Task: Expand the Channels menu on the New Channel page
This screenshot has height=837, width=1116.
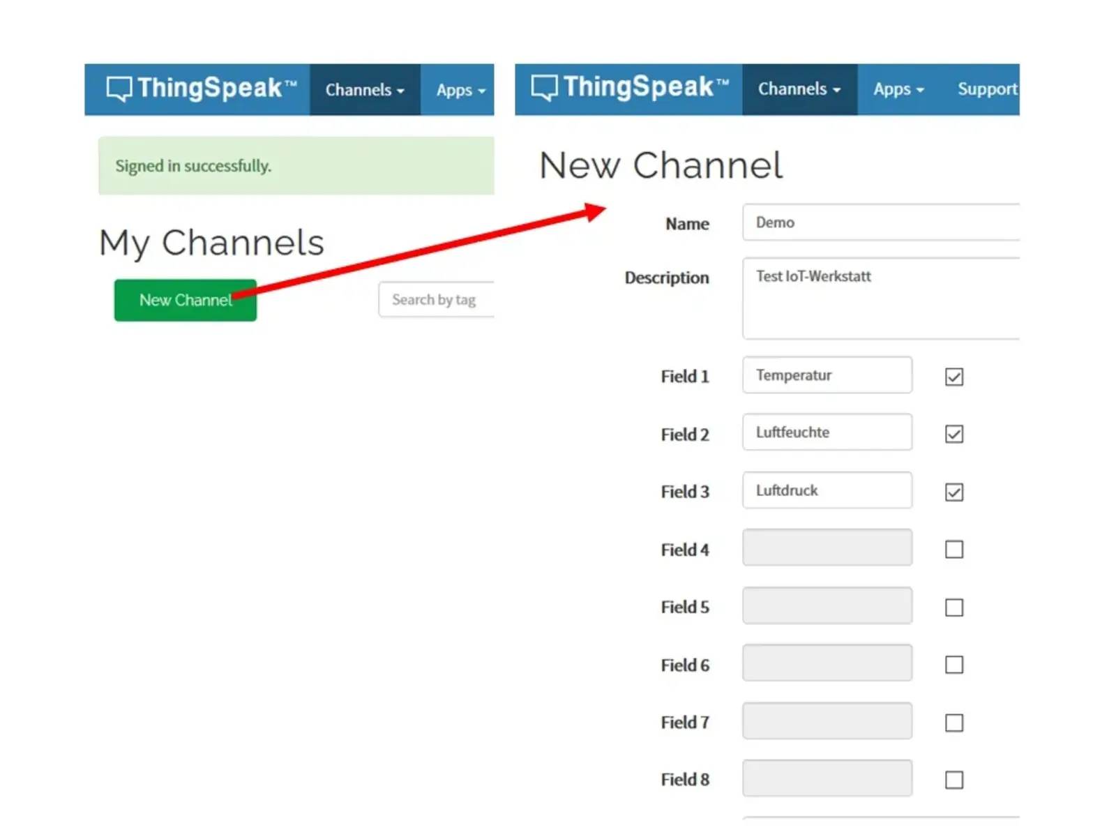Action: [799, 89]
